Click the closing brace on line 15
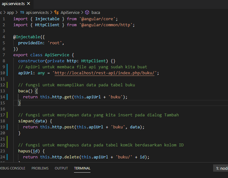 click(x=19, y=103)
